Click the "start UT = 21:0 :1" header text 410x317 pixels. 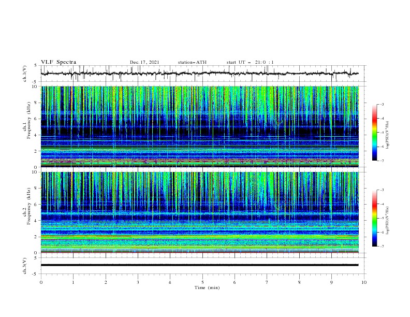click(250, 62)
